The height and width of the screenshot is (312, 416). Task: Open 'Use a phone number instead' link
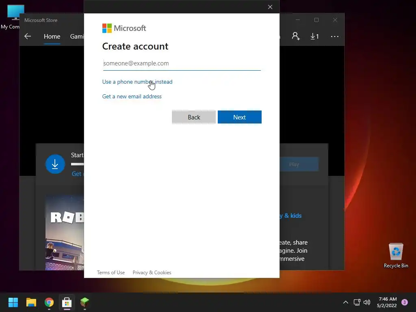(x=137, y=82)
